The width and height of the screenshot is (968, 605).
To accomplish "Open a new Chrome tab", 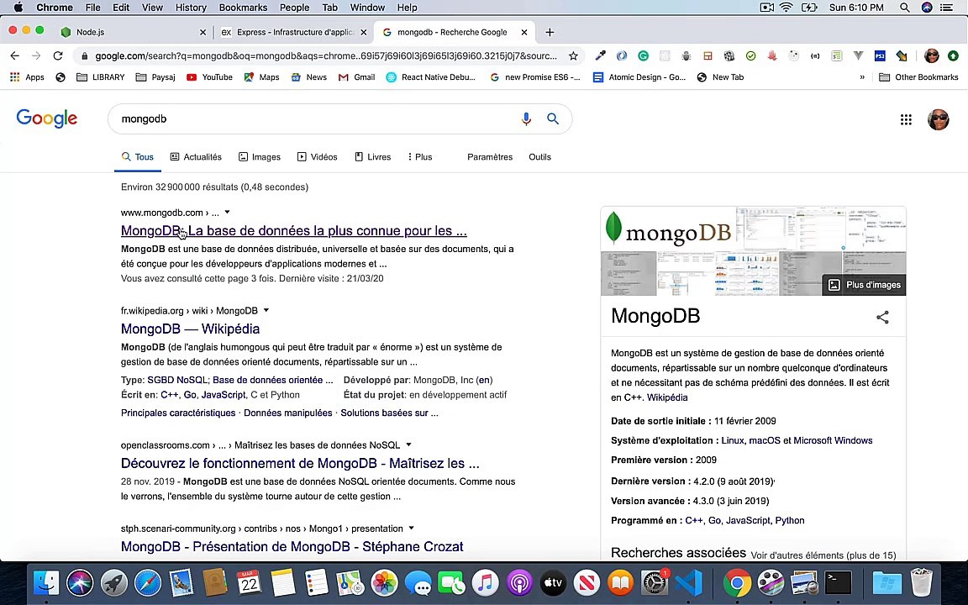I will pyautogui.click(x=550, y=32).
